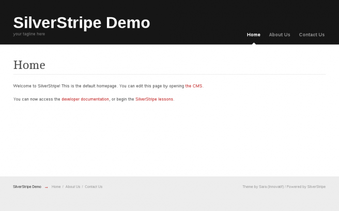Viewport: 339px width, 211px height.
Task: Click the large "Home" page heading
Action: pyautogui.click(x=29, y=65)
